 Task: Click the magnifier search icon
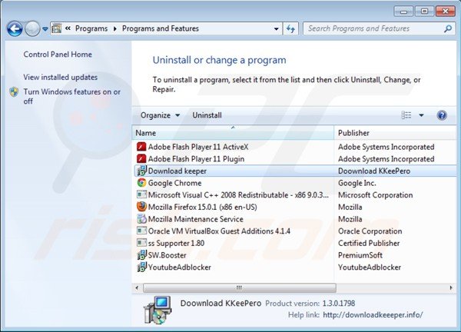pos(448,28)
